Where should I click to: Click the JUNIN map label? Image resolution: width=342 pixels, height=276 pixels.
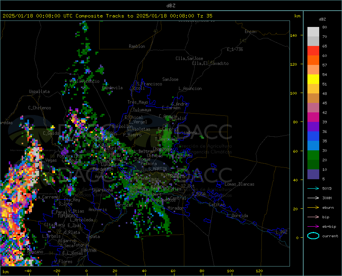(154, 180)
